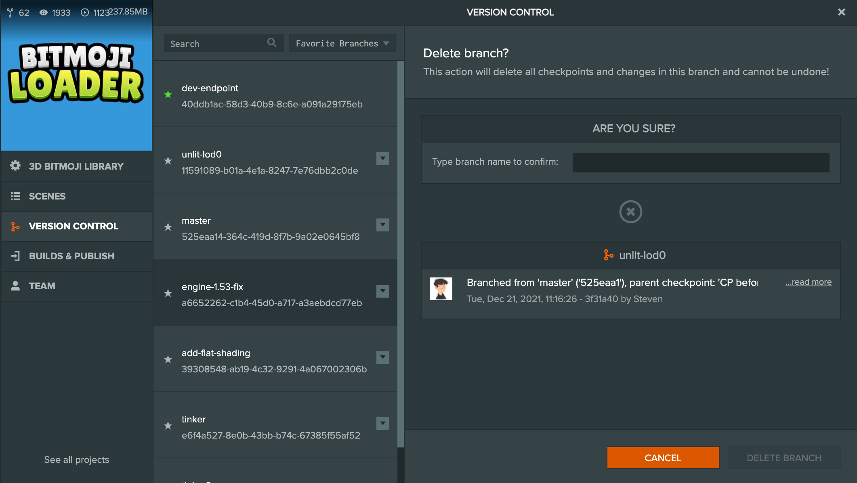Click the orange branch icon beside unlit-lod0
The width and height of the screenshot is (857, 483).
(x=608, y=255)
